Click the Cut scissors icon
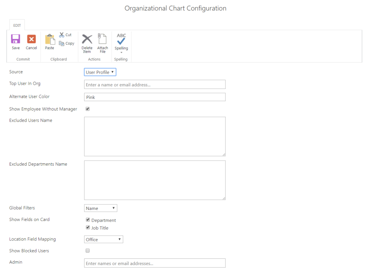This screenshot has width=367, height=271. (62, 34)
